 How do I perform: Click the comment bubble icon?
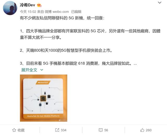(x=101, y=130)
